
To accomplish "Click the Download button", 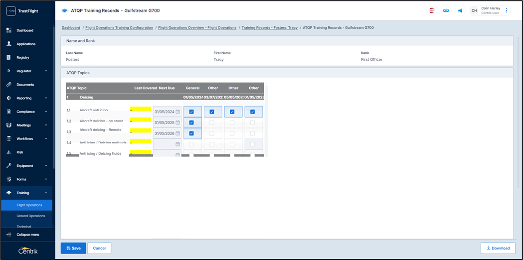I will [x=498, y=248].
